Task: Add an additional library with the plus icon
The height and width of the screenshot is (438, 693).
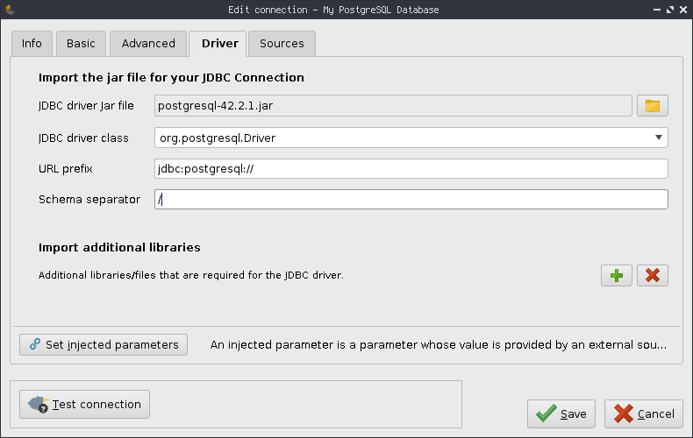Action: pos(617,275)
